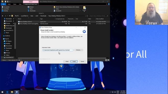Image resolution: width=168 pixels, height=94 pixels.
Task: Click 'Users' in the address breadcrumb
Action: point(32,16)
